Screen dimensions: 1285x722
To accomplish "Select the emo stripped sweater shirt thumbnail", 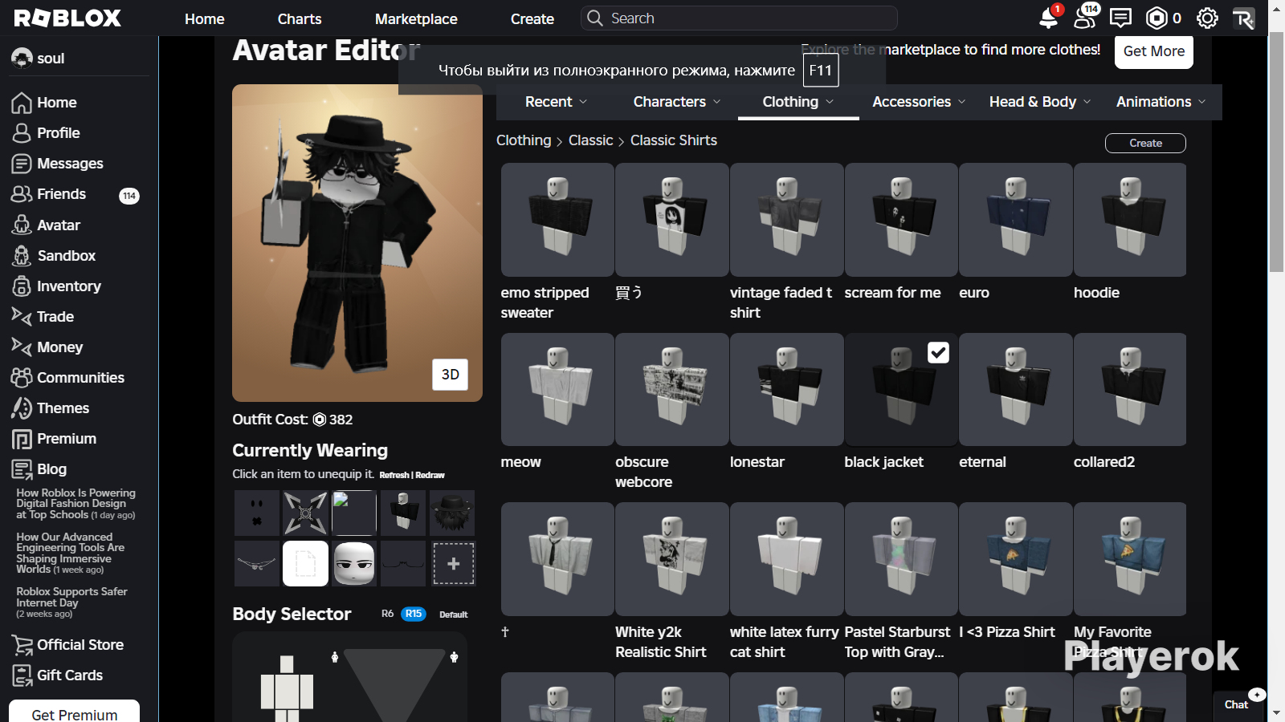I will coord(557,220).
